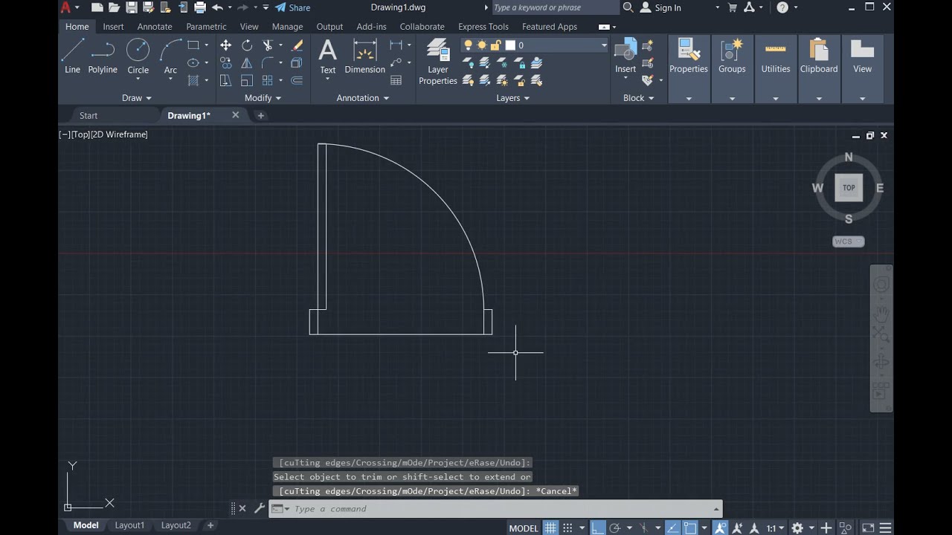This screenshot has height=535, width=952.
Task: Toggle object snap tracking in status bar
Action: (x=673, y=528)
